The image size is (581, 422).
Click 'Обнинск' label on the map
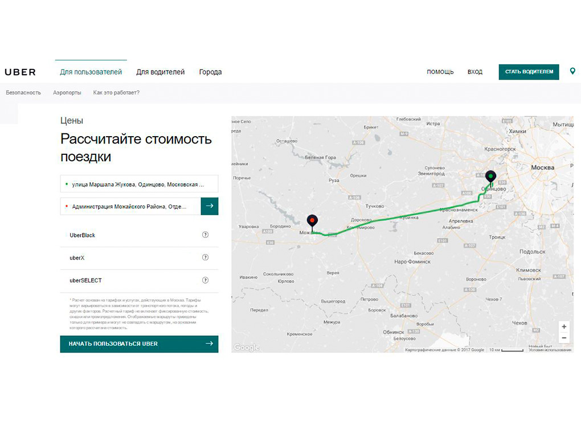coord(393,332)
